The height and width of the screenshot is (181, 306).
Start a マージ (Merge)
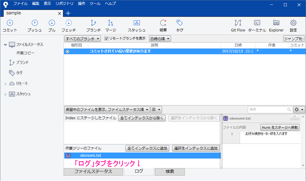(x=111, y=25)
